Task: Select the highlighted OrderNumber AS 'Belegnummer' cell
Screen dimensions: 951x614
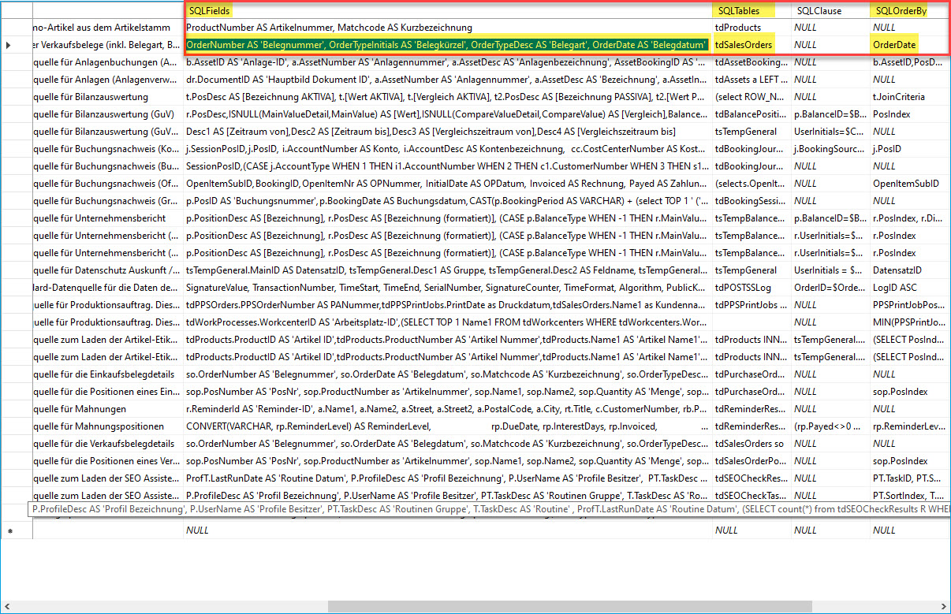Action: pyautogui.click(x=446, y=45)
